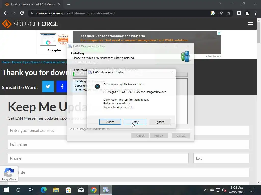Click the reCAPTCHA badge

(x=9, y=174)
